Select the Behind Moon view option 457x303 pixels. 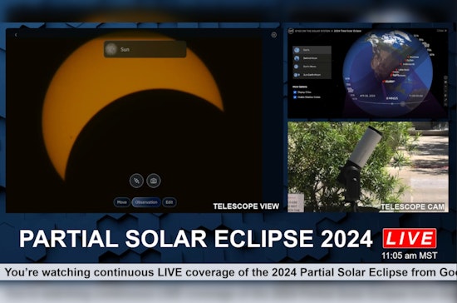[312, 58]
